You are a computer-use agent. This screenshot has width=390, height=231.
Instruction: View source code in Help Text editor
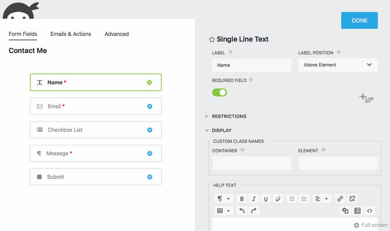point(370,211)
